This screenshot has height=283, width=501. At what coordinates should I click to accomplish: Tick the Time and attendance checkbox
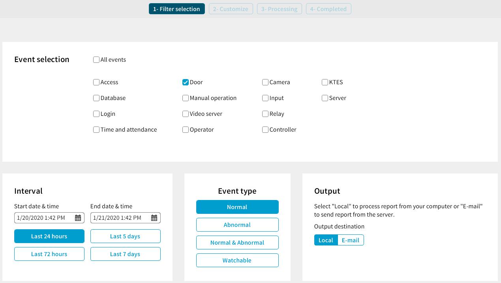(x=96, y=130)
